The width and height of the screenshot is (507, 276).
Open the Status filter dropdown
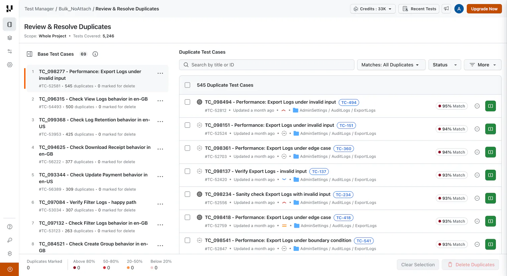click(x=445, y=65)
